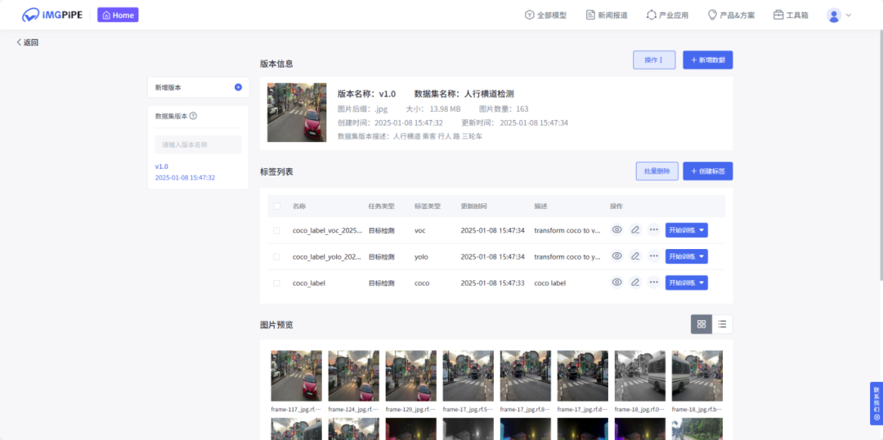This screenshot has height=440, width=883.
Task: Click the 'coco label' description cell
Action: 549,283
